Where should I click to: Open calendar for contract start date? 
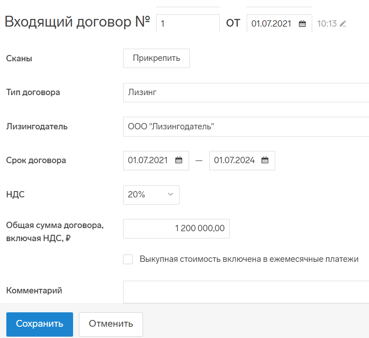[x=179, y=160]
